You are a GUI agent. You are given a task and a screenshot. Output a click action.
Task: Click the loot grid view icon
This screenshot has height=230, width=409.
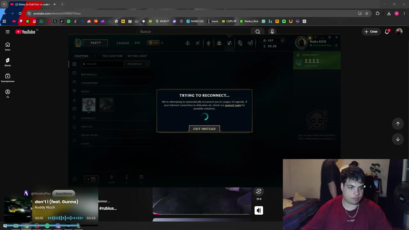pos(74,64)
